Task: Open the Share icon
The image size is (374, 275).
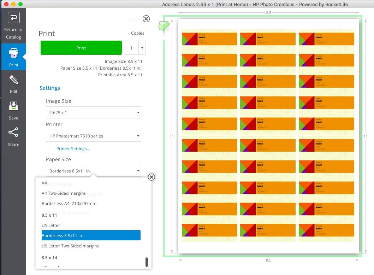Action: [x=13, y=133]
